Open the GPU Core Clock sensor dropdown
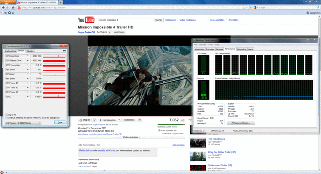The image size is (321, 174). (x=28, y=56)
